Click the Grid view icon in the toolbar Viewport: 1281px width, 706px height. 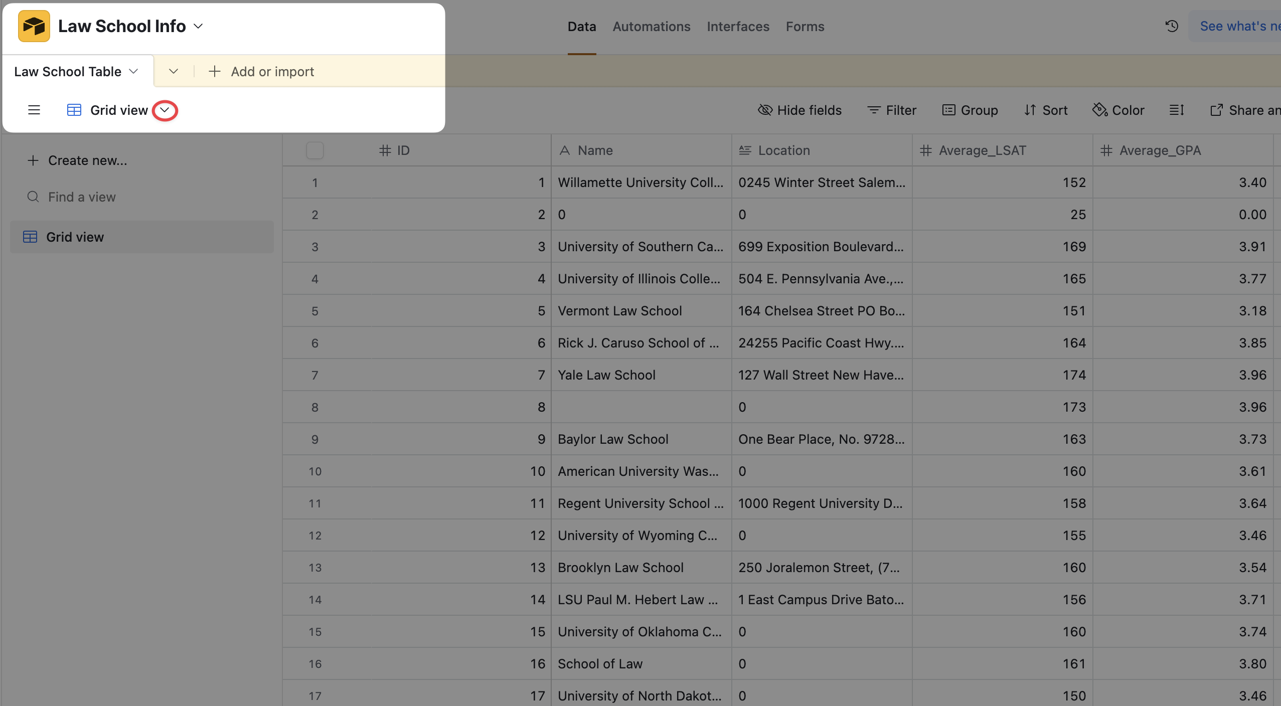tap(74, 110)
